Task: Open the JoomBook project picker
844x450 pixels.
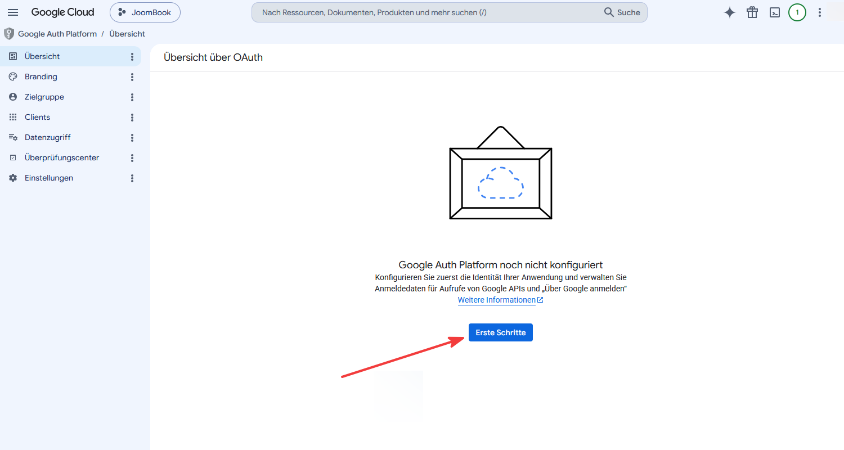Action: pyautogui.click(x=145, y=12)
